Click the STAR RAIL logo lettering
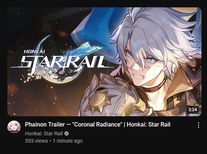207x154 pixels. 62,61
